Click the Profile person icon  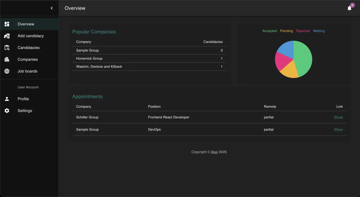coord(7,99)
